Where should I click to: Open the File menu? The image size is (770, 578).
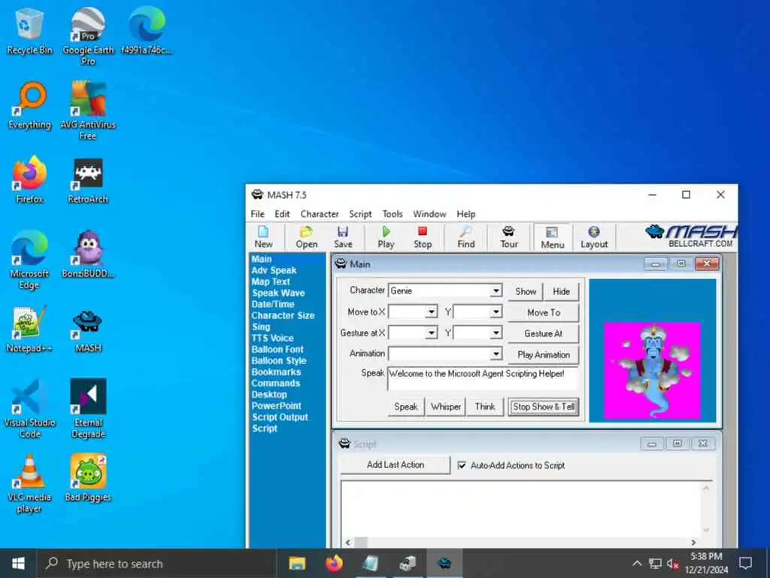[x=257, y=214]
